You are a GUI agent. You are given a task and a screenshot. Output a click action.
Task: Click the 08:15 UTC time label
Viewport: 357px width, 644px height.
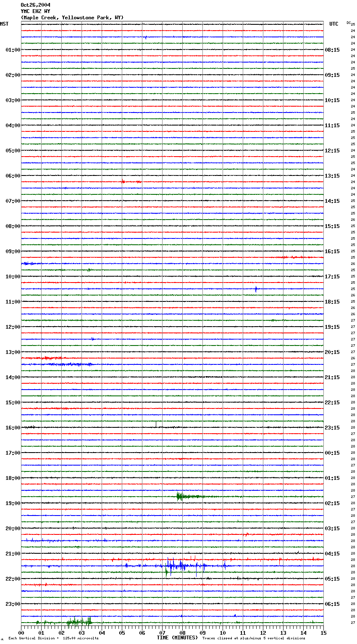click(x=332, y=50)
